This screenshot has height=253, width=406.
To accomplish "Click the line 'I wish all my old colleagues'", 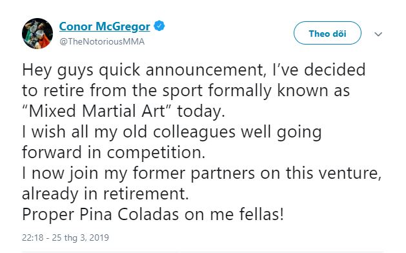I will click(x=172, y=132).
